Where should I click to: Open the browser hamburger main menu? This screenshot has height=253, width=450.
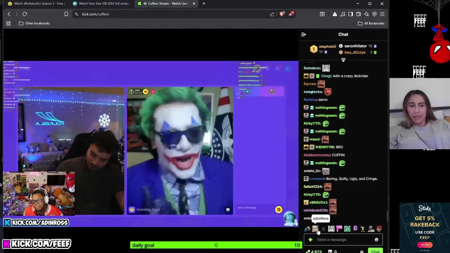click(x=382, y=14)
